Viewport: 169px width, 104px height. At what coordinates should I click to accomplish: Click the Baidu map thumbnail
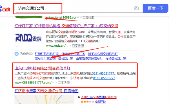44,100
